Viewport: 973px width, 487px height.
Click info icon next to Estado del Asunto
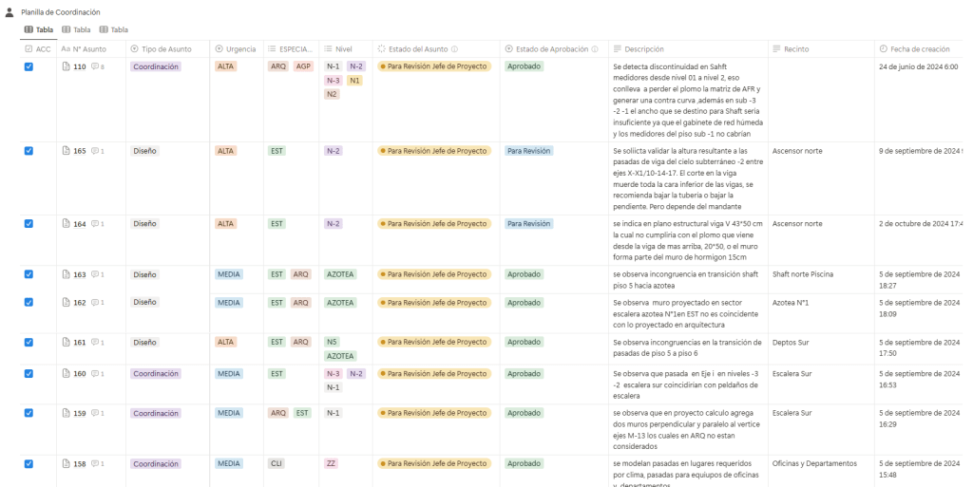tap(454, 49)
